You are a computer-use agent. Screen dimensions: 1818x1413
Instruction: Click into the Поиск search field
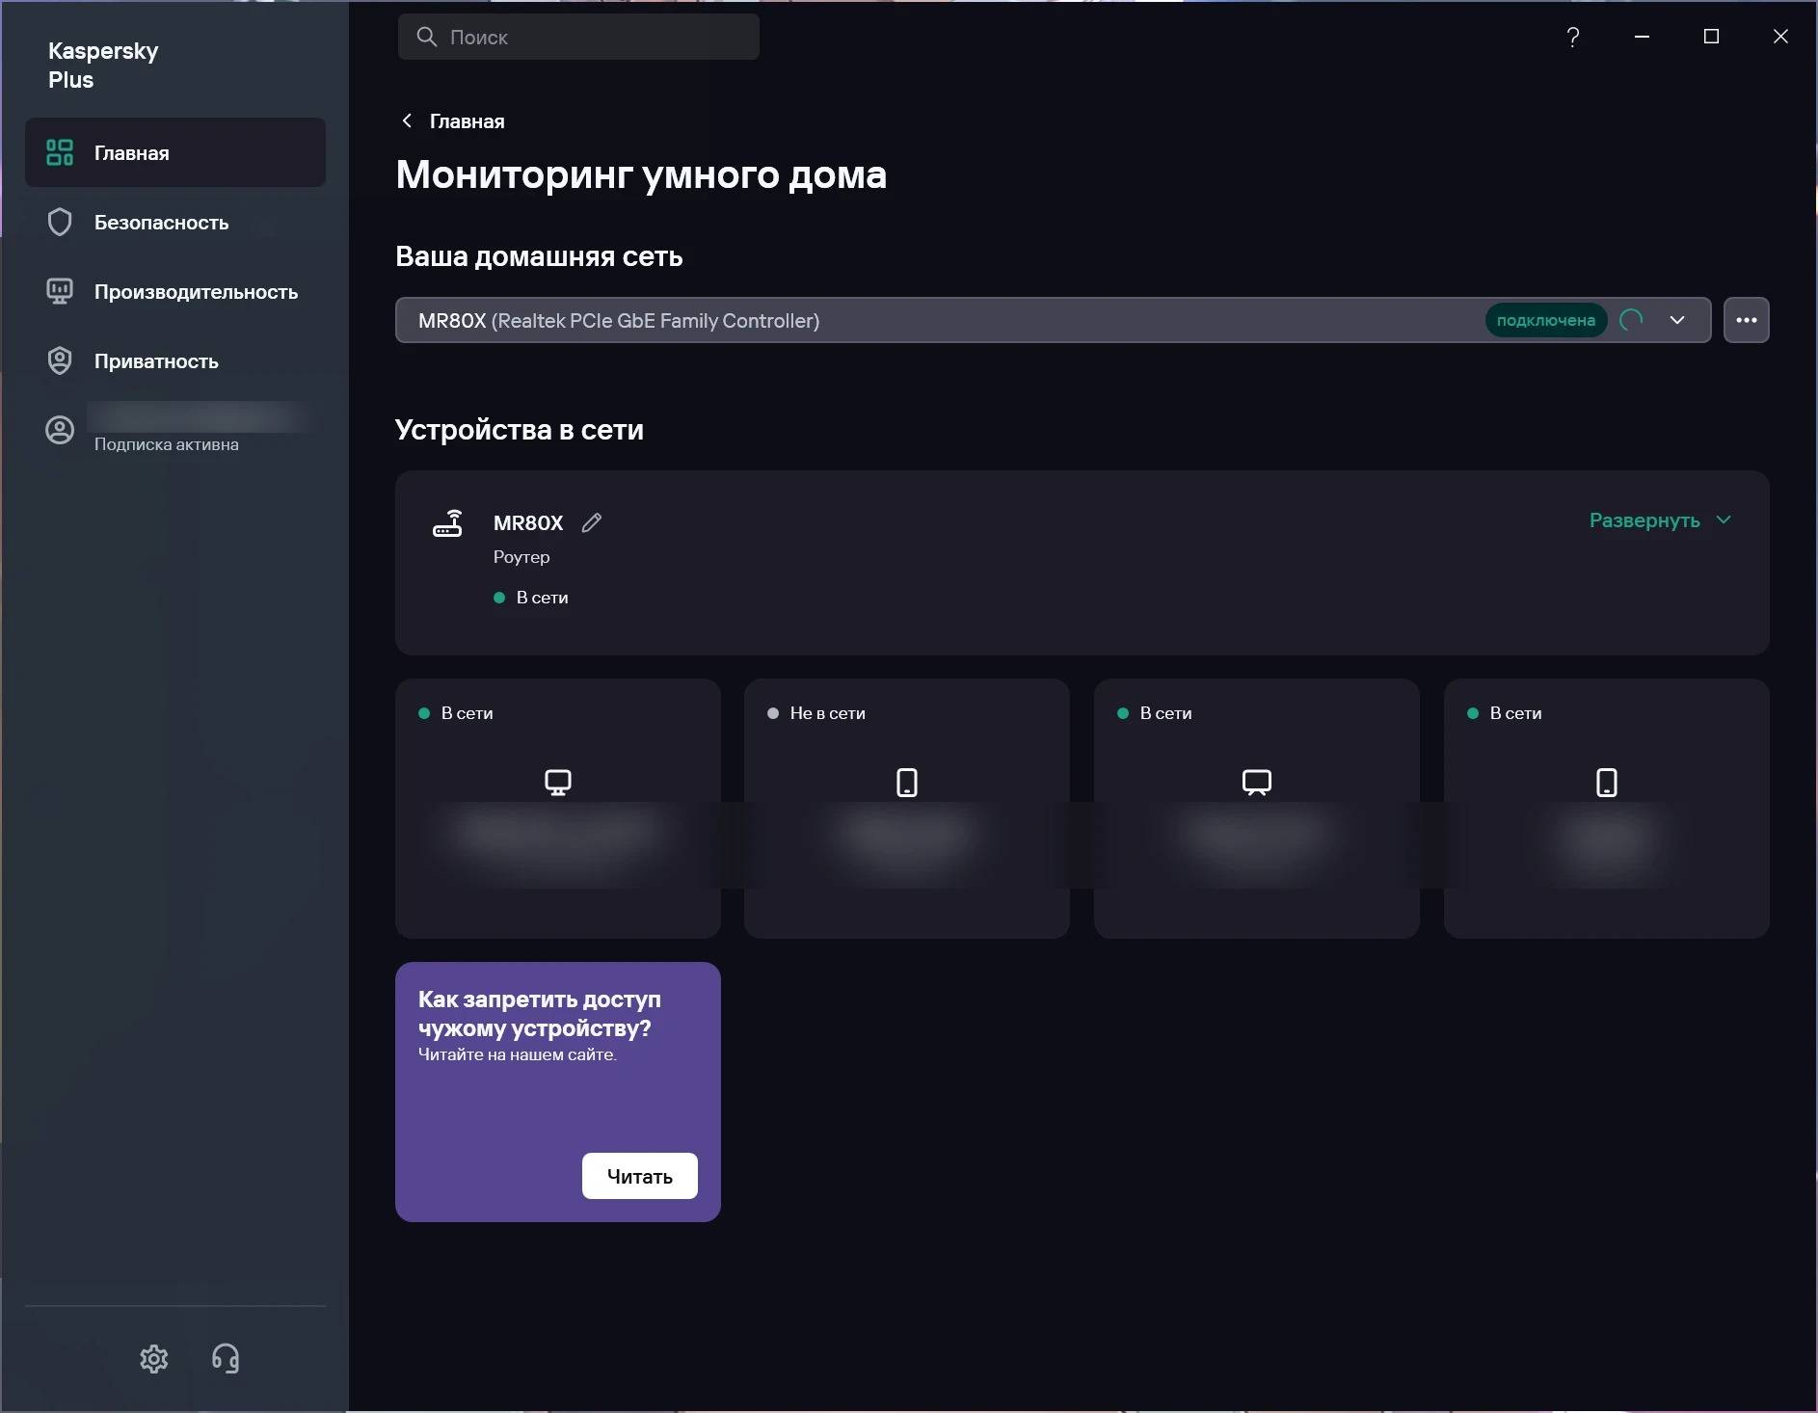click(578, 37)
